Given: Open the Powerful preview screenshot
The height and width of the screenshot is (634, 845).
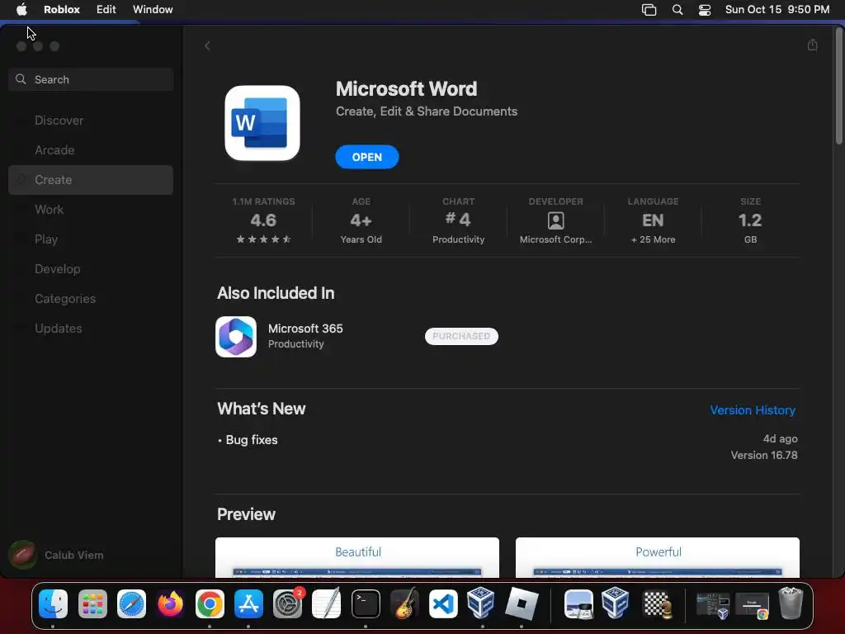Looking at the screenshot, I should 658,557.
